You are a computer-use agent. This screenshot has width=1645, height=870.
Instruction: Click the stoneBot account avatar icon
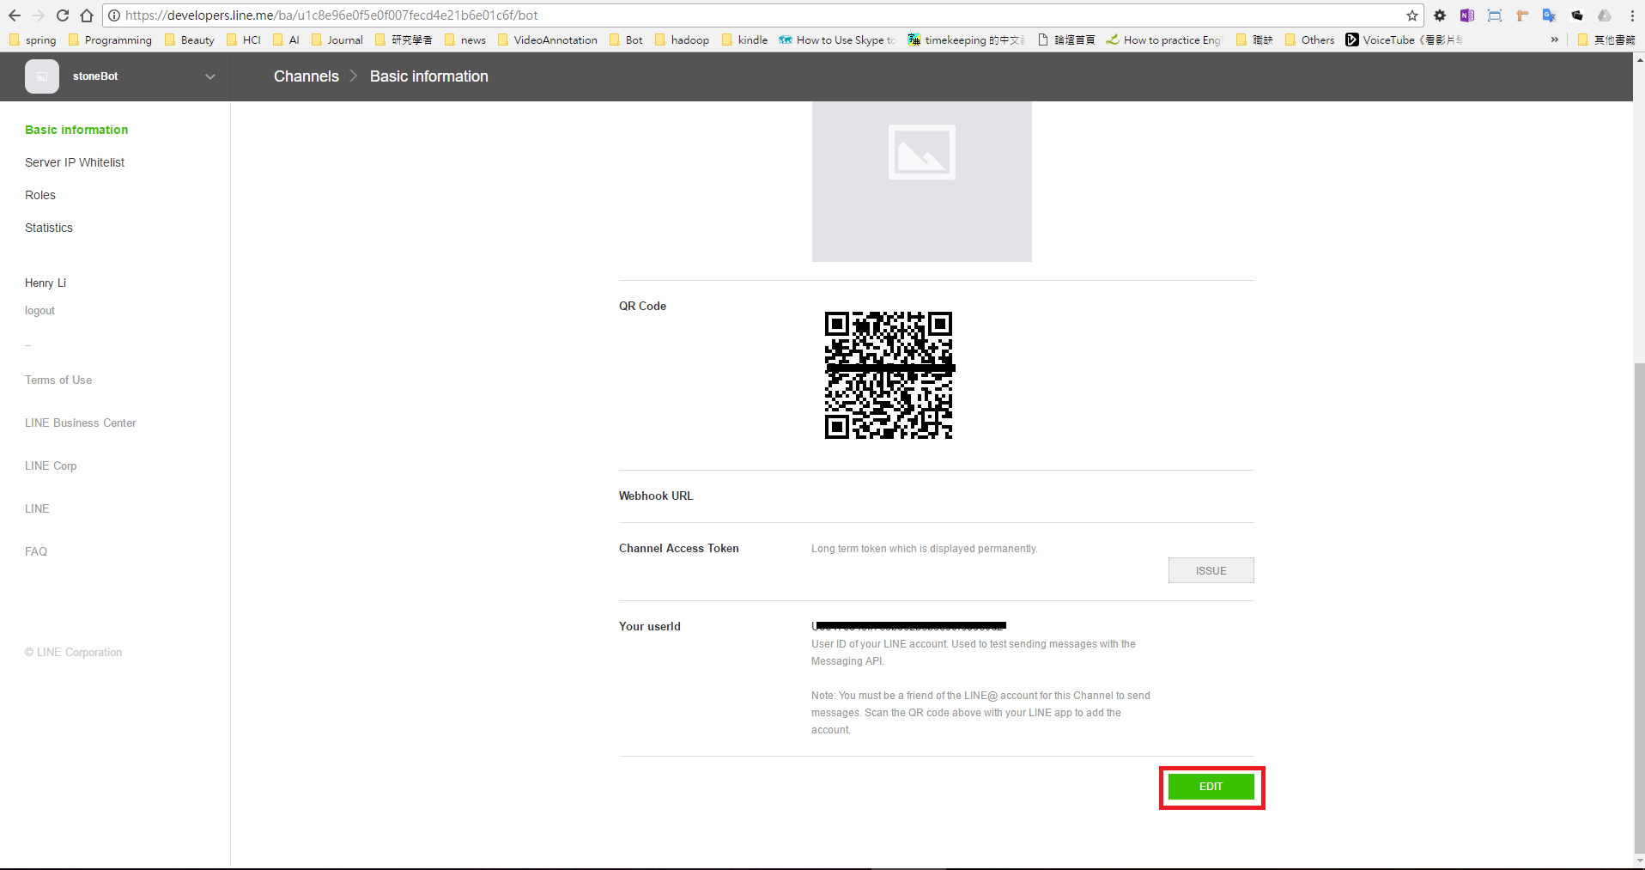pos(42,76)
